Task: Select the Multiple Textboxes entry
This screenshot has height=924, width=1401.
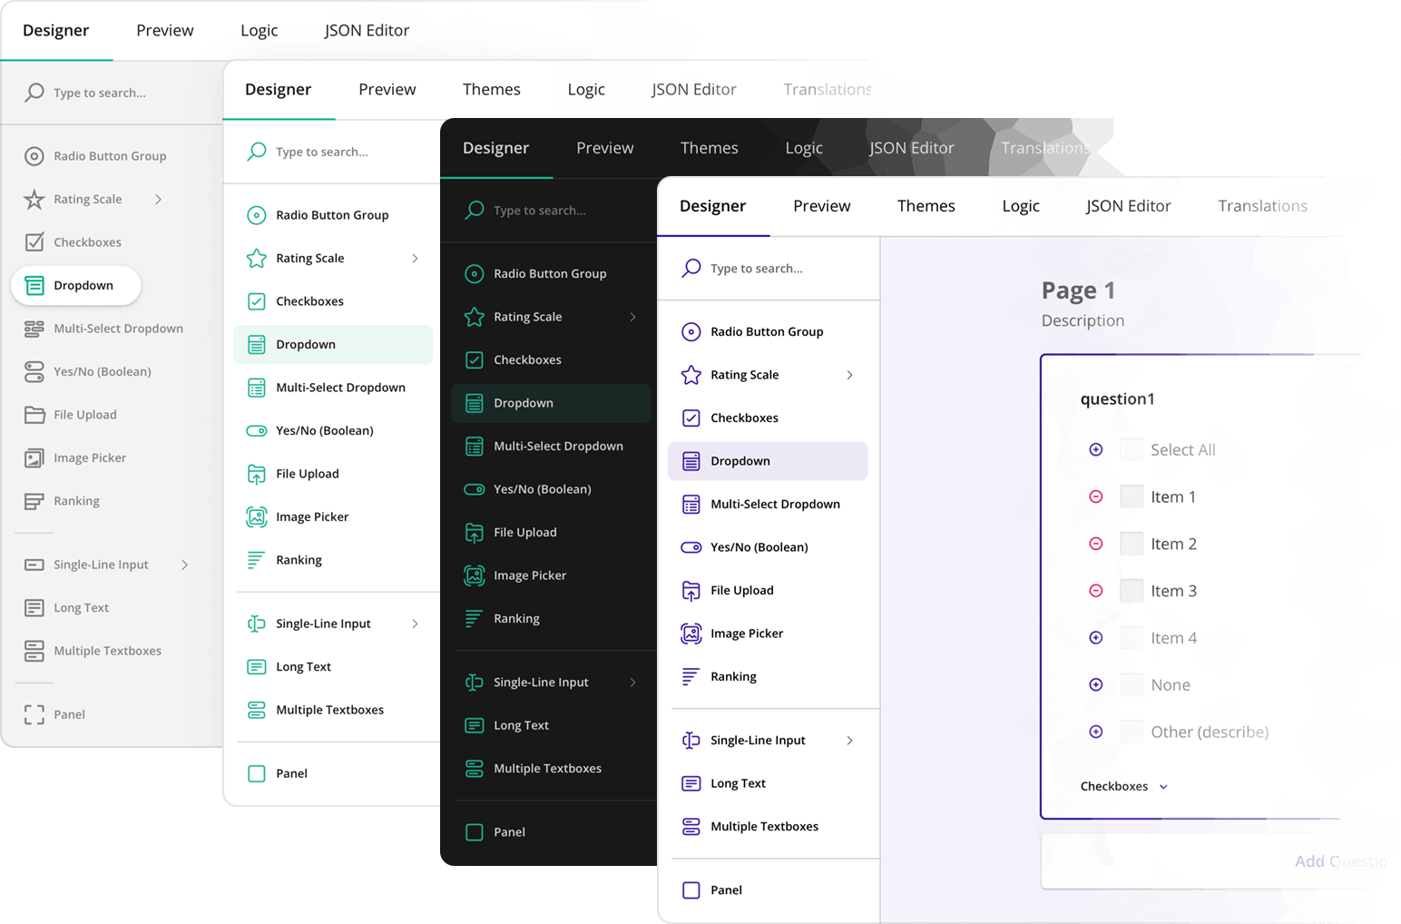Action: [763, 826]
